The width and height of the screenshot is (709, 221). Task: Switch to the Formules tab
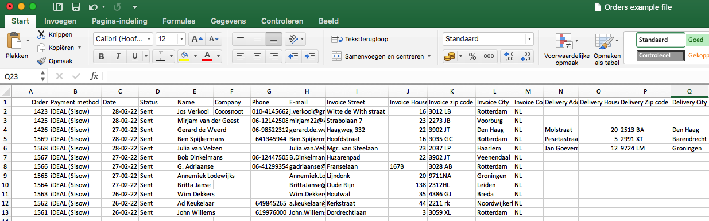(179, 21)
